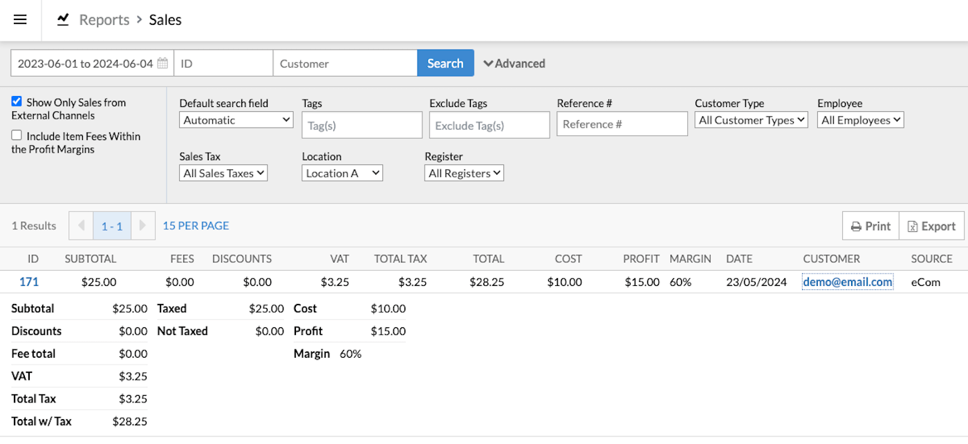This screenshot has height=444, width=968.
Task: Collapse the Advanced search options
Action: [x=514, y=64]
